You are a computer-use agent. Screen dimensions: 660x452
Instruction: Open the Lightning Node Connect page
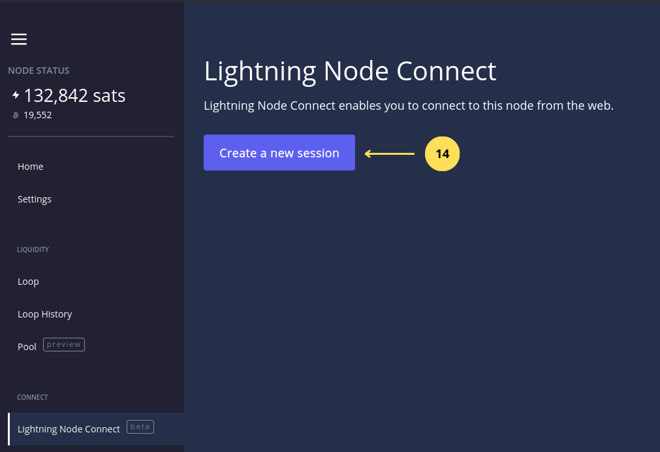coord(69,428)
